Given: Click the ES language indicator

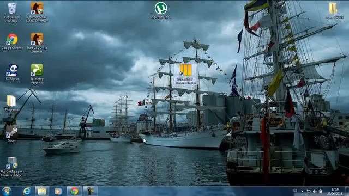Looking at the screenshot, I should [295, 191].
